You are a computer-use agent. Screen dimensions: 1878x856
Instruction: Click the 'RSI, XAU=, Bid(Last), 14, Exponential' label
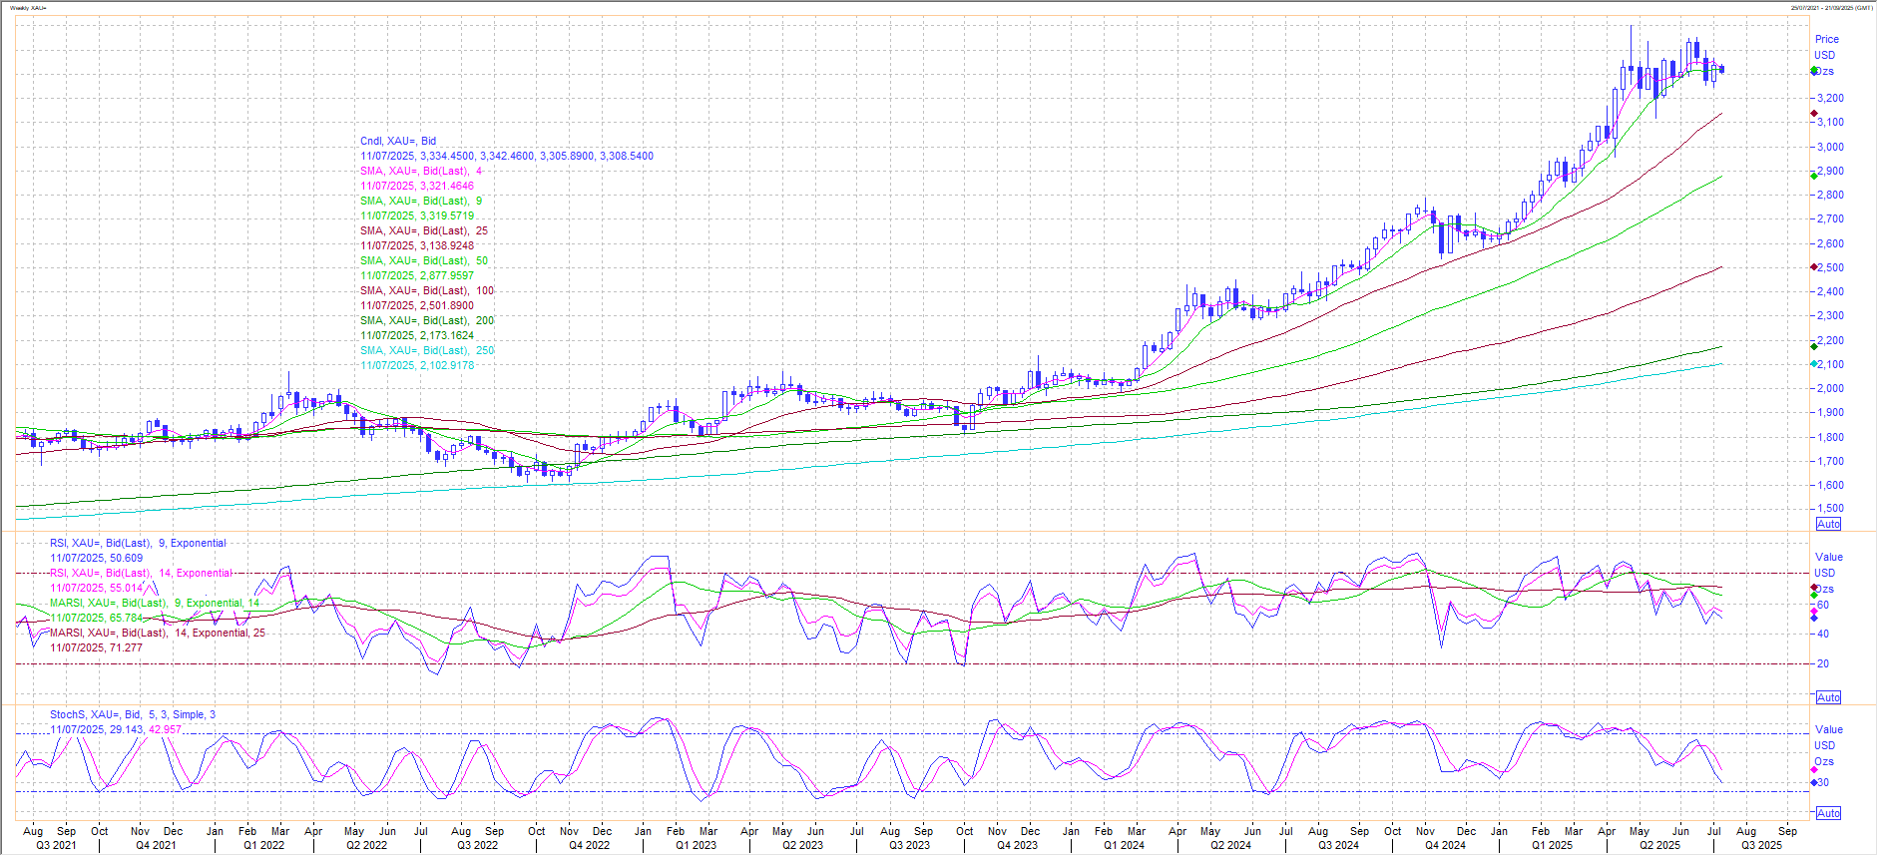(x=141, y=573)
